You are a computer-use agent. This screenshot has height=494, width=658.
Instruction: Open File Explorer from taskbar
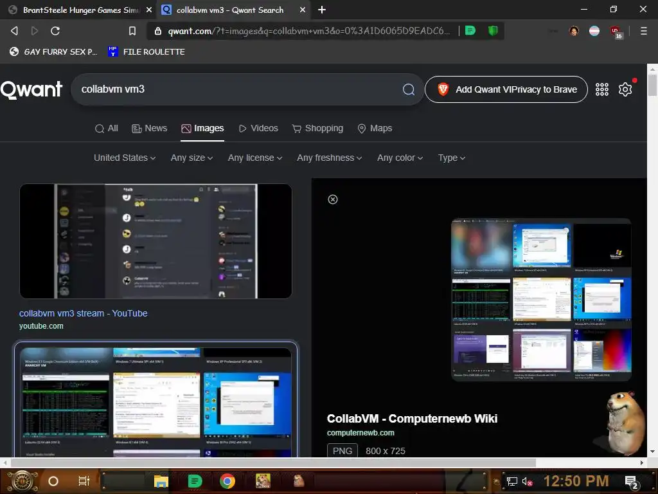[161, 481]
